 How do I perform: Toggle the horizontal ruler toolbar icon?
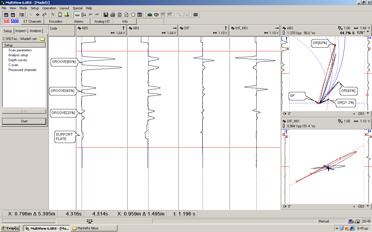[77, 15]
